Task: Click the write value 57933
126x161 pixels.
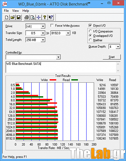Action: (x=102, y=97)
